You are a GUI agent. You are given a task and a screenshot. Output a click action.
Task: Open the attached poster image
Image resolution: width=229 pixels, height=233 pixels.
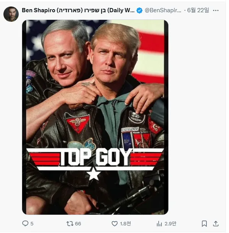[95, 95]
